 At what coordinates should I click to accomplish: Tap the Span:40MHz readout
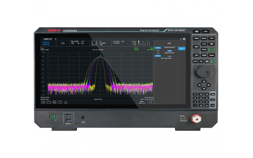click(x=149, y=98)
